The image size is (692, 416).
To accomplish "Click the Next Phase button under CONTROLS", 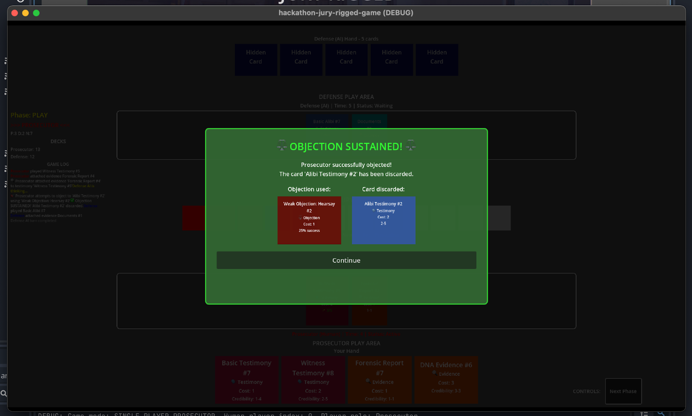I will [623, 391].
